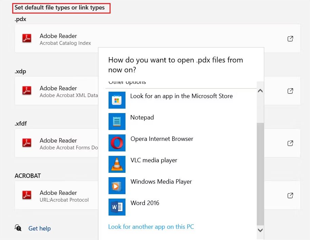Select Word 2016 option
Image resolution: width=310 pixels, height=240 pixels.
point(181,207)
